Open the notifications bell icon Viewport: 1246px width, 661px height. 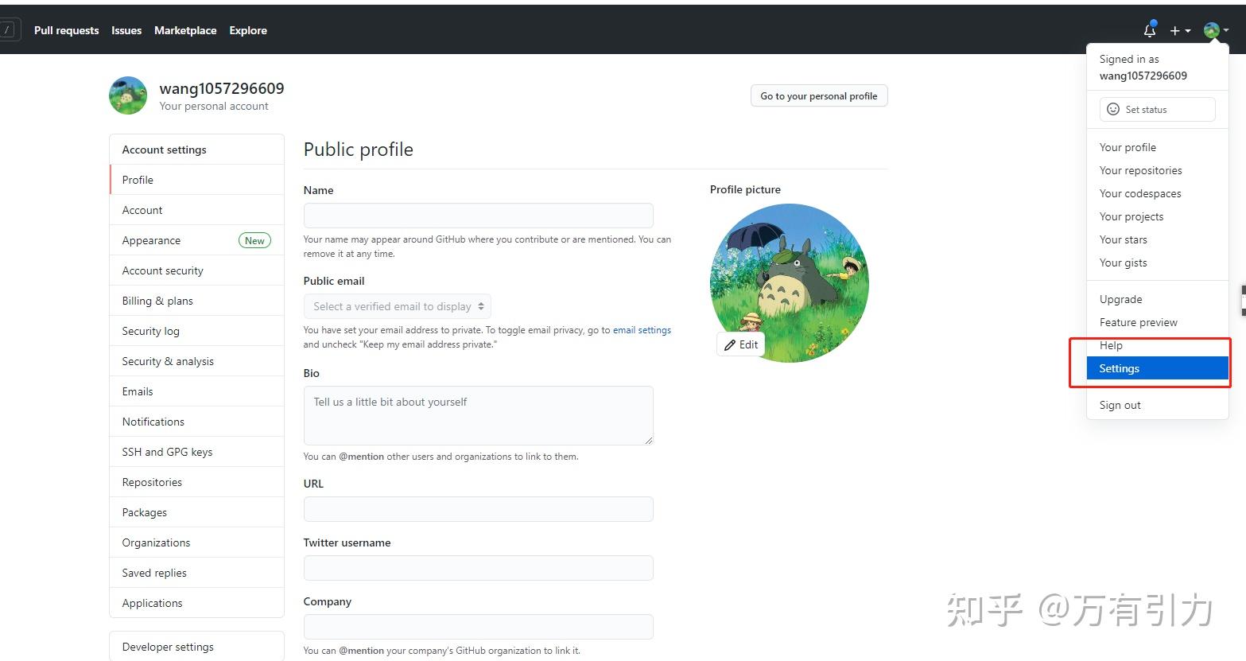(1148, 29)
